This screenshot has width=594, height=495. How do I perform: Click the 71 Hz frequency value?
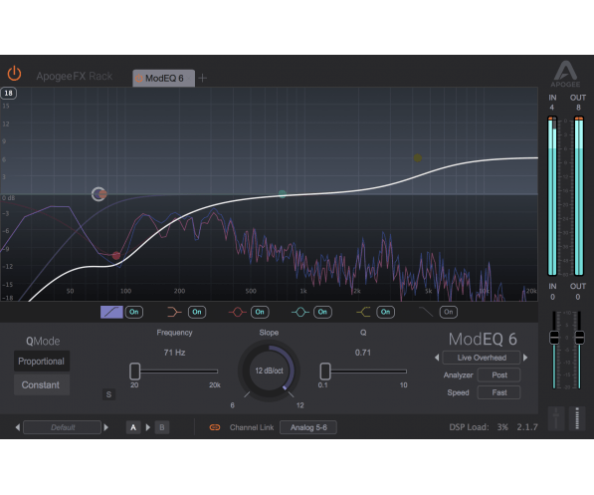(x=174, y=353)
